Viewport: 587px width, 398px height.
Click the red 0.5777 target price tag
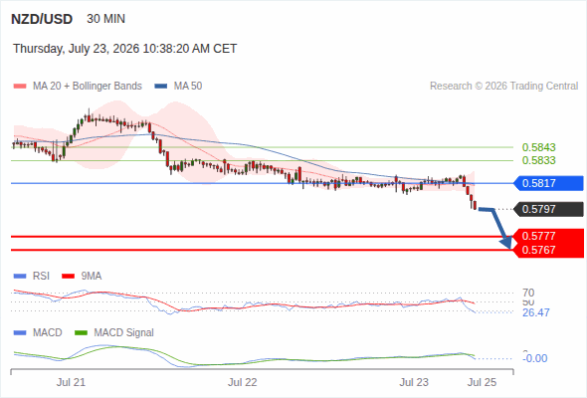point(548,236)
